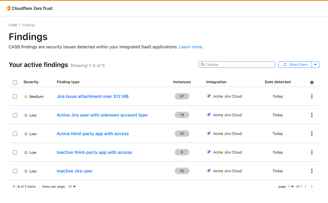Open Inactive Jira user finding
The image size is (328, 203).
[74, 171]
